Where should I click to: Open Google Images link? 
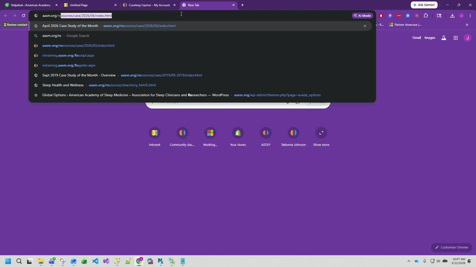coord(430,38)
